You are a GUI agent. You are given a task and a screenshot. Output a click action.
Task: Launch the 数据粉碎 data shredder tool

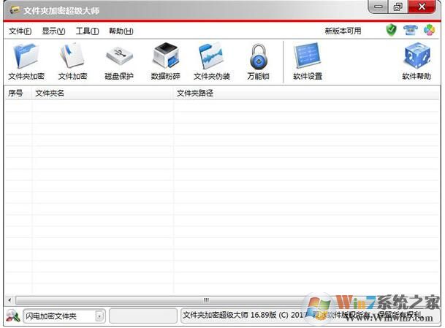165,61
